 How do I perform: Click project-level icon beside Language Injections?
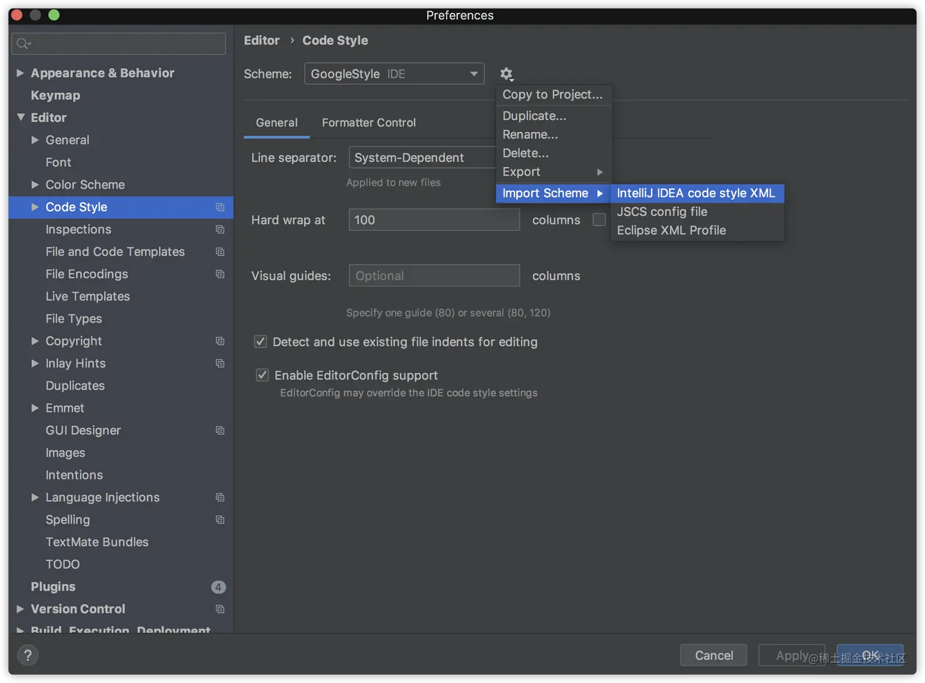220,498
